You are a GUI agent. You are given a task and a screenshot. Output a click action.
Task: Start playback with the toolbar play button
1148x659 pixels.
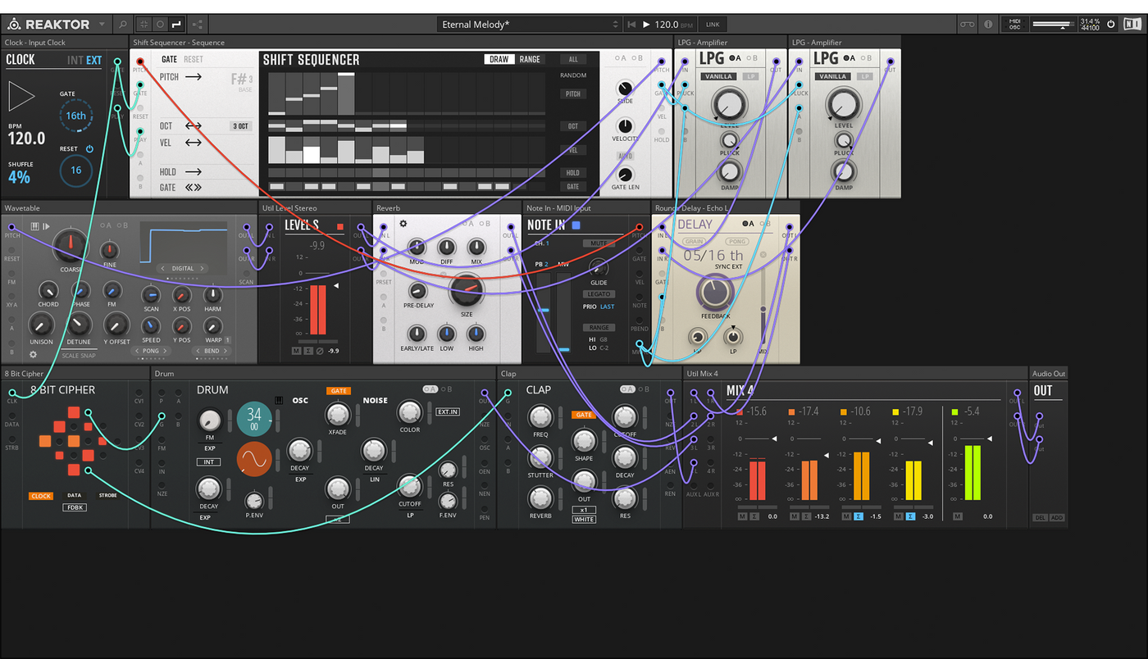pos(646,25)
